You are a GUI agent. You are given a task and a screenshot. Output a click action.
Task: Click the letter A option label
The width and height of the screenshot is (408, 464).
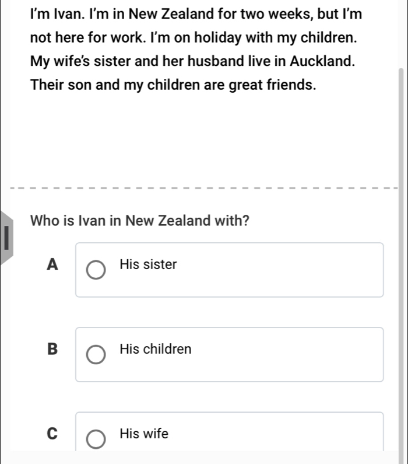[53, 265]
